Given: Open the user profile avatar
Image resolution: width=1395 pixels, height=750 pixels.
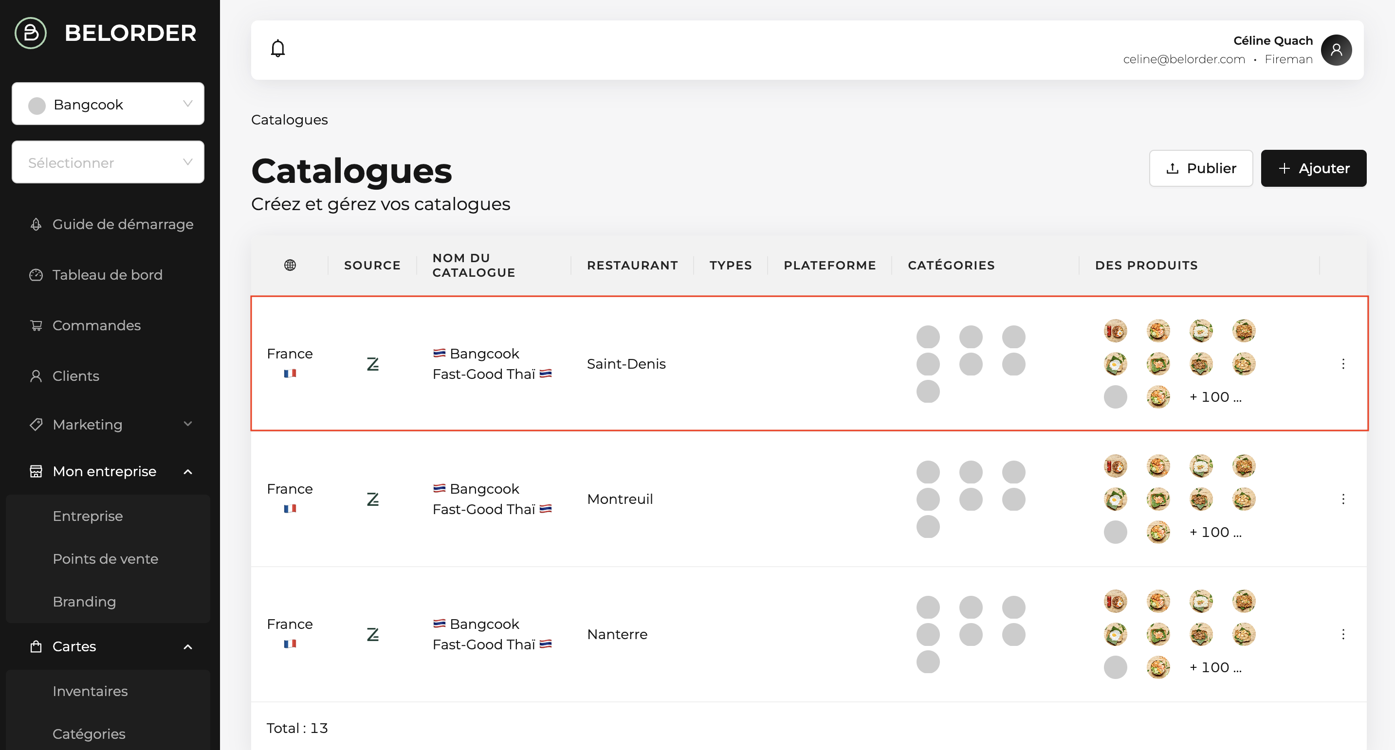Looking at the screenshot, I should tap(1336, 50).
